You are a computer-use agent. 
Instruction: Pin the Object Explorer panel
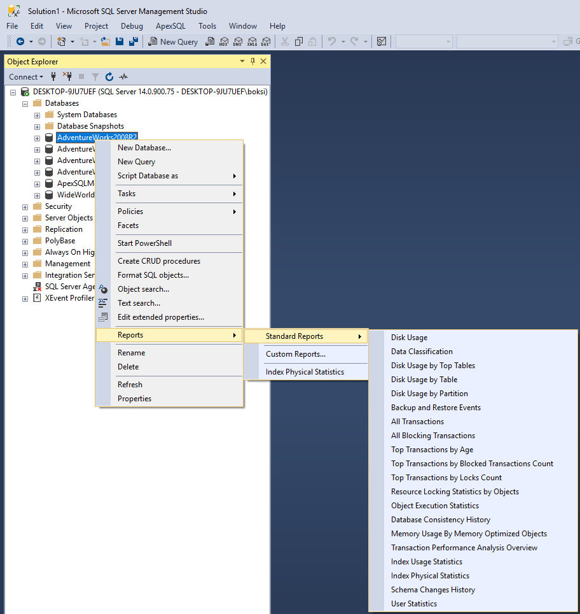(252, 62)
